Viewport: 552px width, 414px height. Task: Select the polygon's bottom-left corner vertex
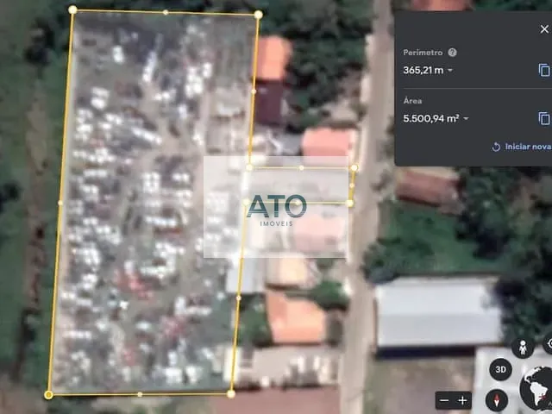(x=48, y=395)
